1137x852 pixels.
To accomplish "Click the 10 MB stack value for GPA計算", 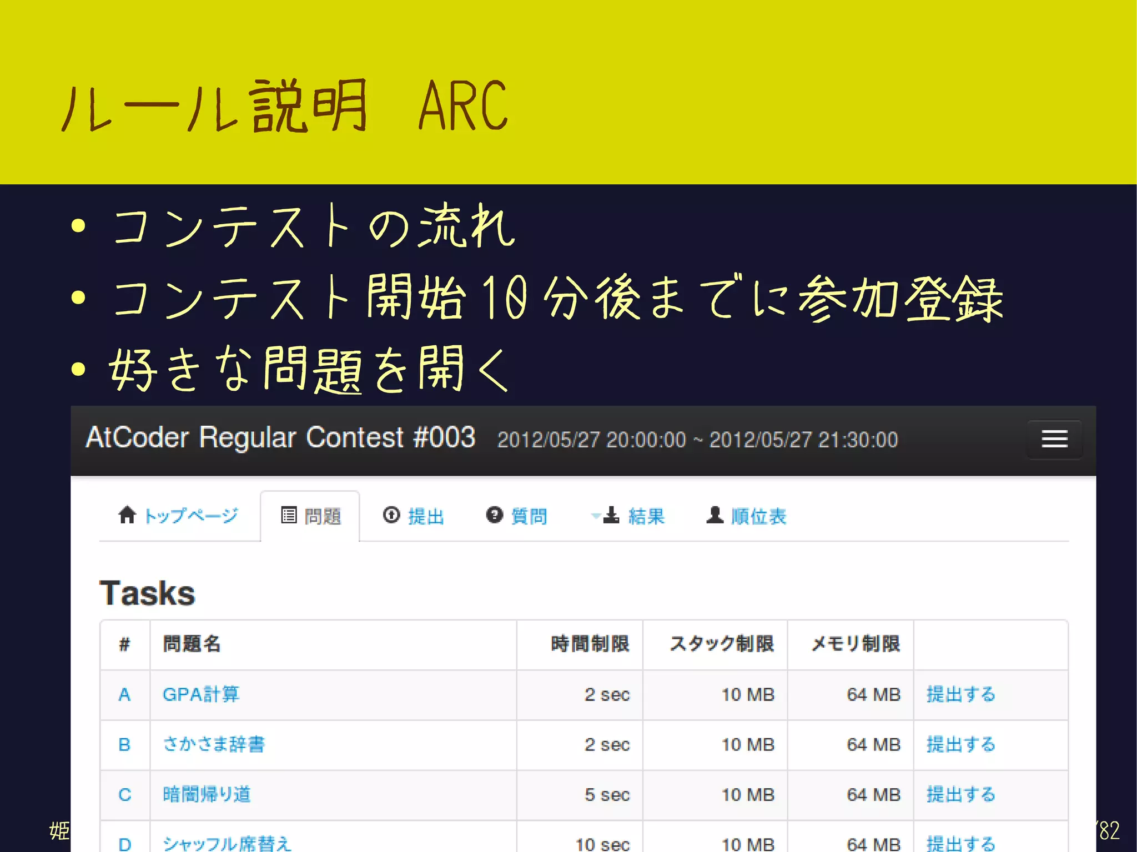I will pyautogui.click(x=748, y=694).
